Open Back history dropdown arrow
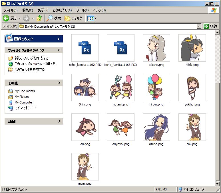Image resolution: width=221 pixels, height=193 pixels. pos(20,19)
